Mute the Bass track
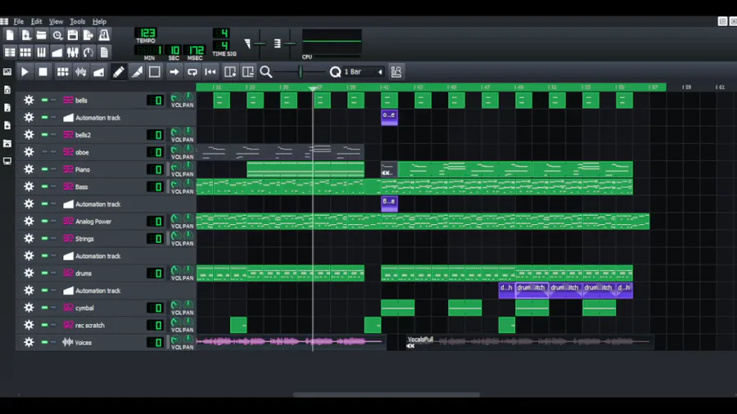 click(44, 187)
